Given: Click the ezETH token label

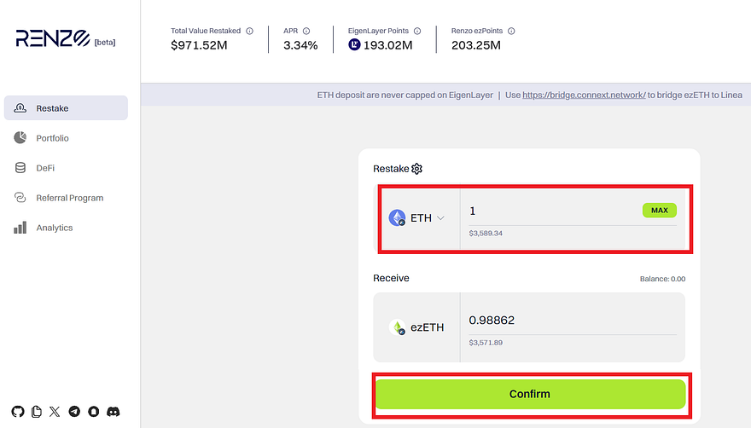Looking at the screenshot, I should point(428,327).
